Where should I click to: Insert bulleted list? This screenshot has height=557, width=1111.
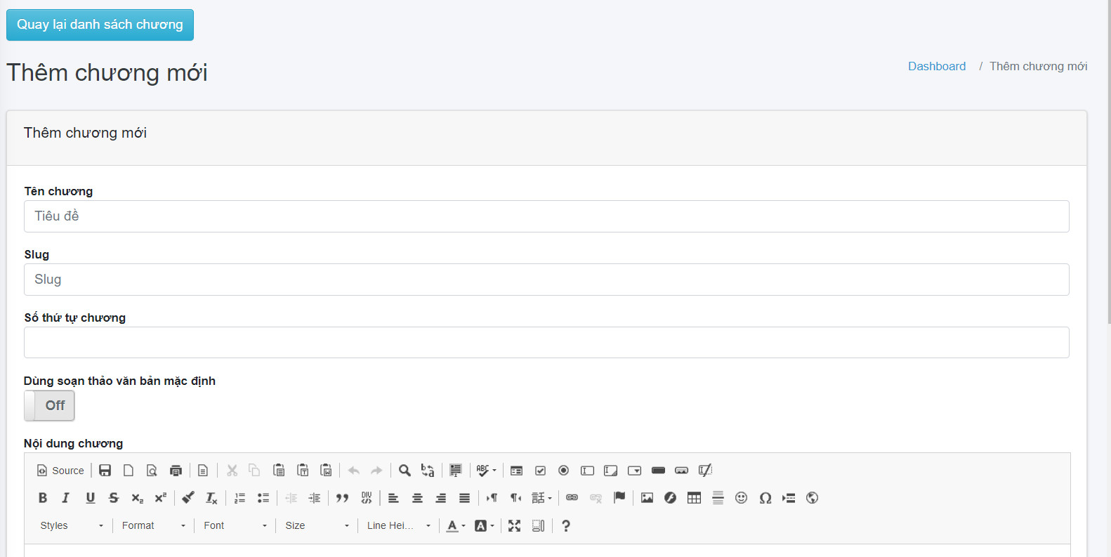263,498
